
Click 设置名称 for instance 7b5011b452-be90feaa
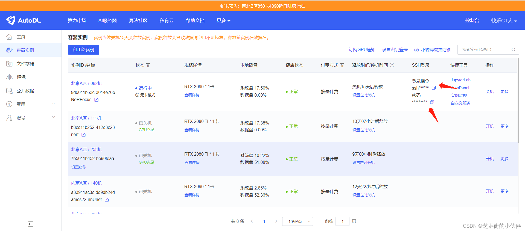(79, 167)
